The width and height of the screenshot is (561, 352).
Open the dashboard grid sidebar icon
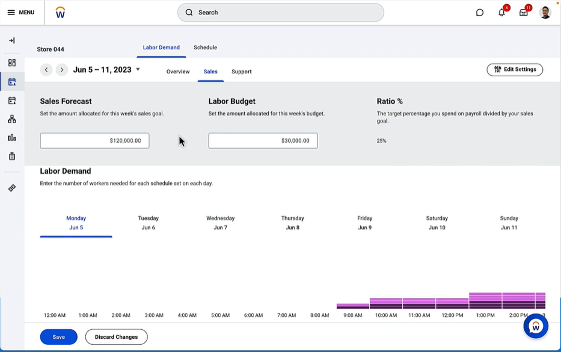(12, 63)
